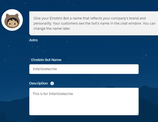Click the word "personality" in Astro's message
This screenshot has height=122, width=158.
(42, 23)
